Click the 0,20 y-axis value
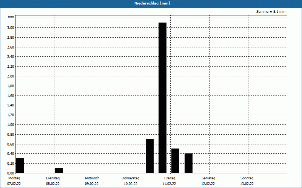This screenshot has height=188, width=302. (11, 164)
